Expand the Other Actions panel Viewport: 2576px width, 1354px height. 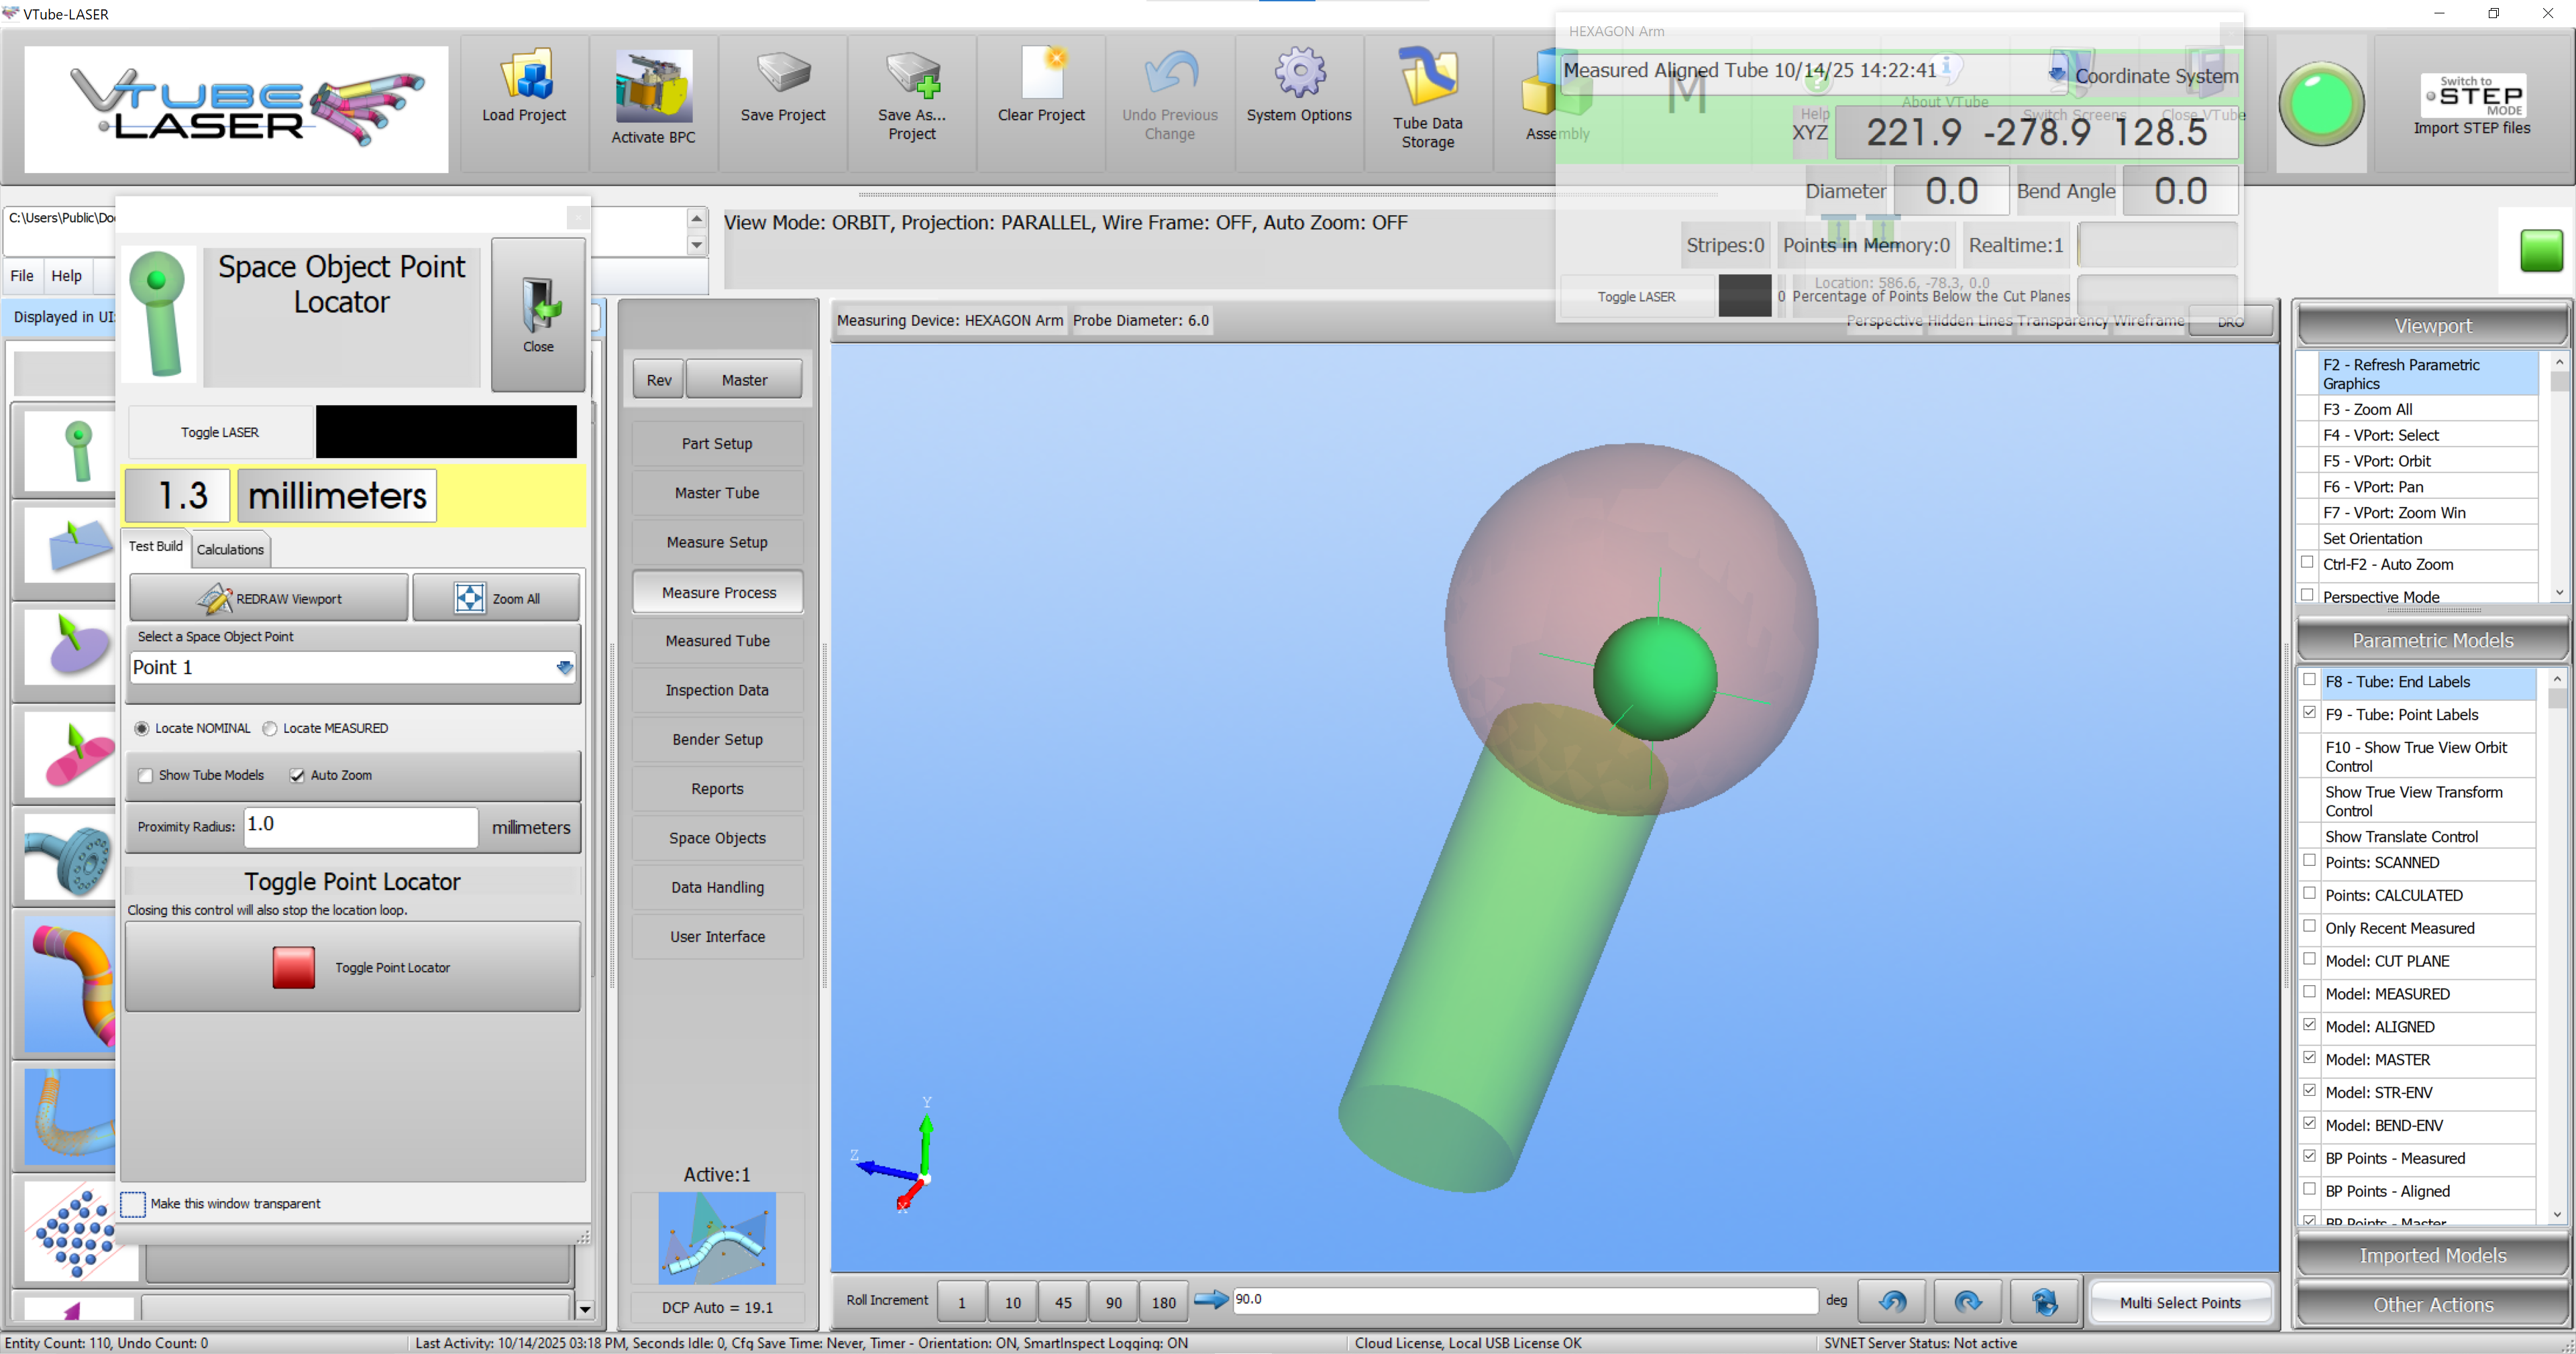(x=2432, y=1304)
